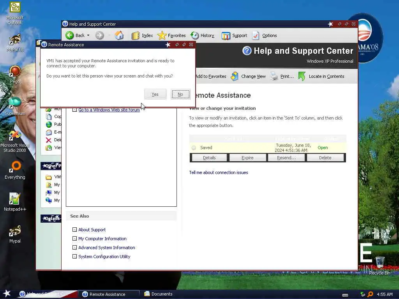The image size is (399, 299).
Task: Switch to Remote Assistance taskbar button
Action: tap(108, 294)
